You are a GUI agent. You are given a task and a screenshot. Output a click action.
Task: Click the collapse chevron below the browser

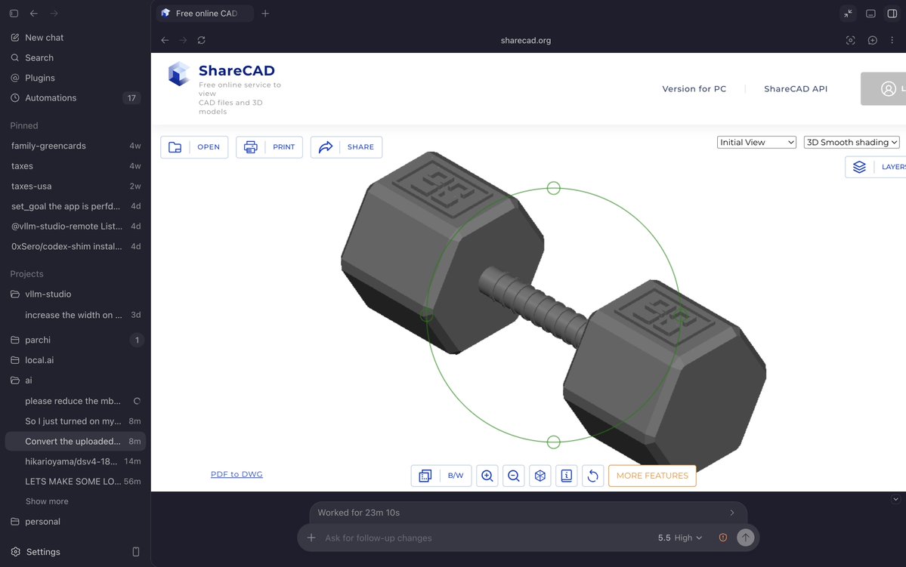tap(895, 500)
